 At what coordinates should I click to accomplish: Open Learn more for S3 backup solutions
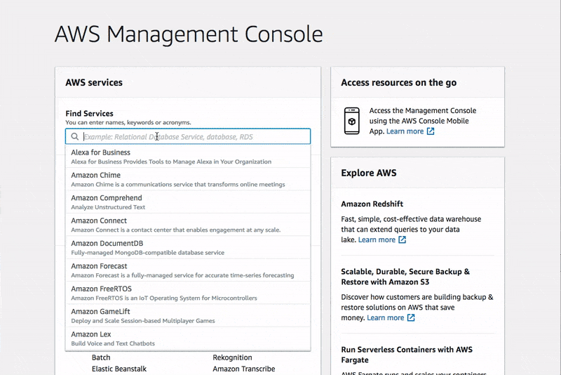tap(385, 317)
